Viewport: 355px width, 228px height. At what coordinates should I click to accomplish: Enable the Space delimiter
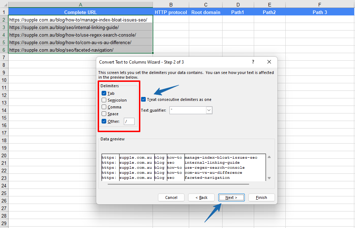point(104,114)
